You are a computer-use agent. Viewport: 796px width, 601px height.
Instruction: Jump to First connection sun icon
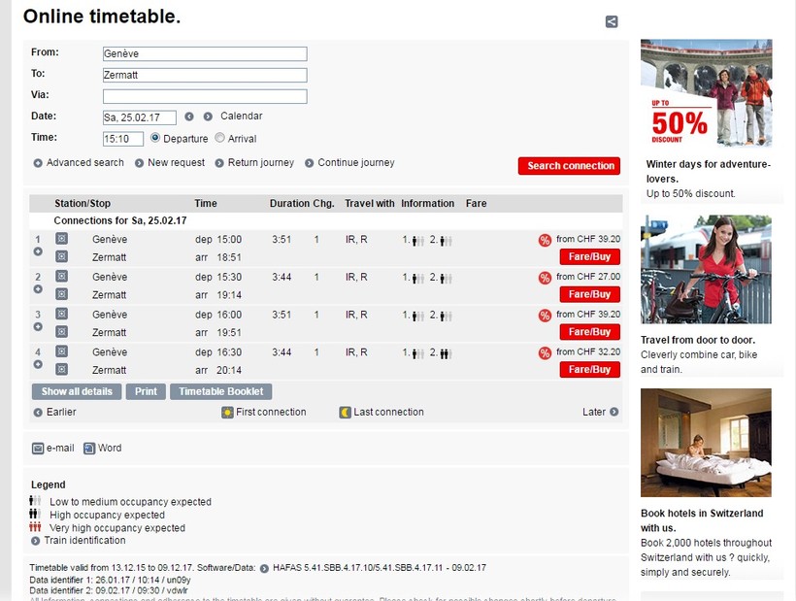tap(227, 413)
